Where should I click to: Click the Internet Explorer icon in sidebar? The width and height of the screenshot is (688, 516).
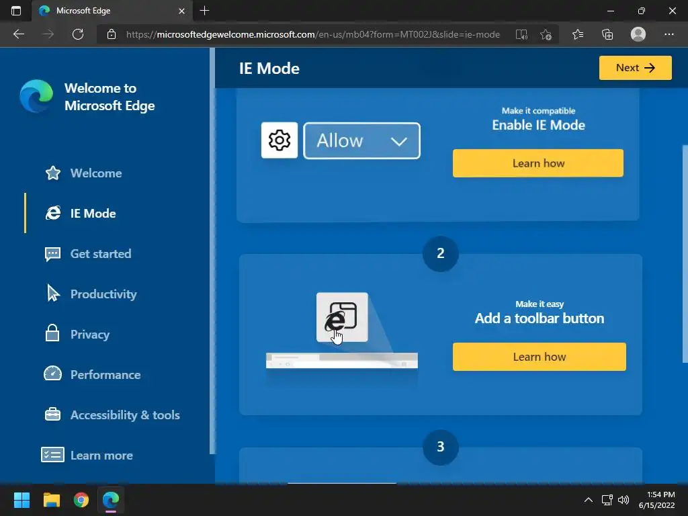pos(53,213)
